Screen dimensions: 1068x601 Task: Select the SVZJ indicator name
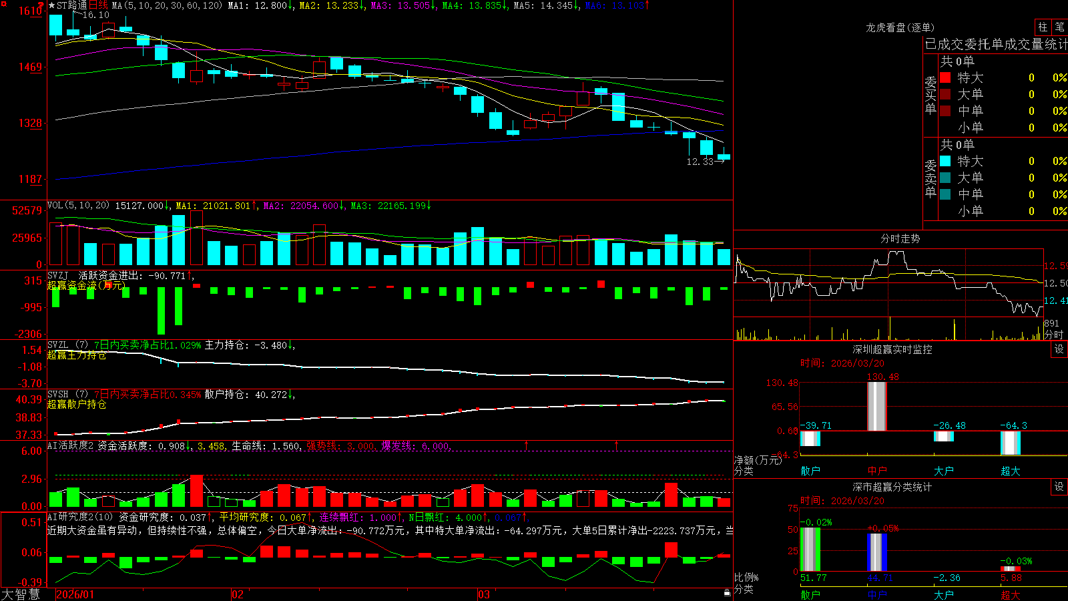(58, 276)
